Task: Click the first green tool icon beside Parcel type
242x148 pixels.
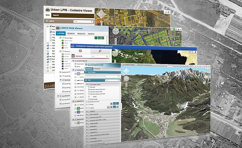Action: 95,38
